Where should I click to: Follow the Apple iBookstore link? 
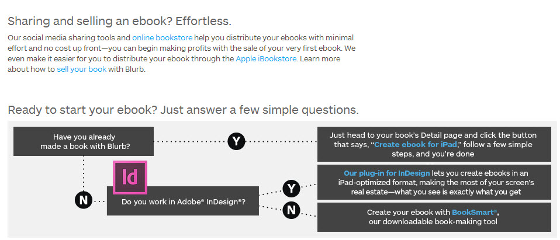pos(266,59)
